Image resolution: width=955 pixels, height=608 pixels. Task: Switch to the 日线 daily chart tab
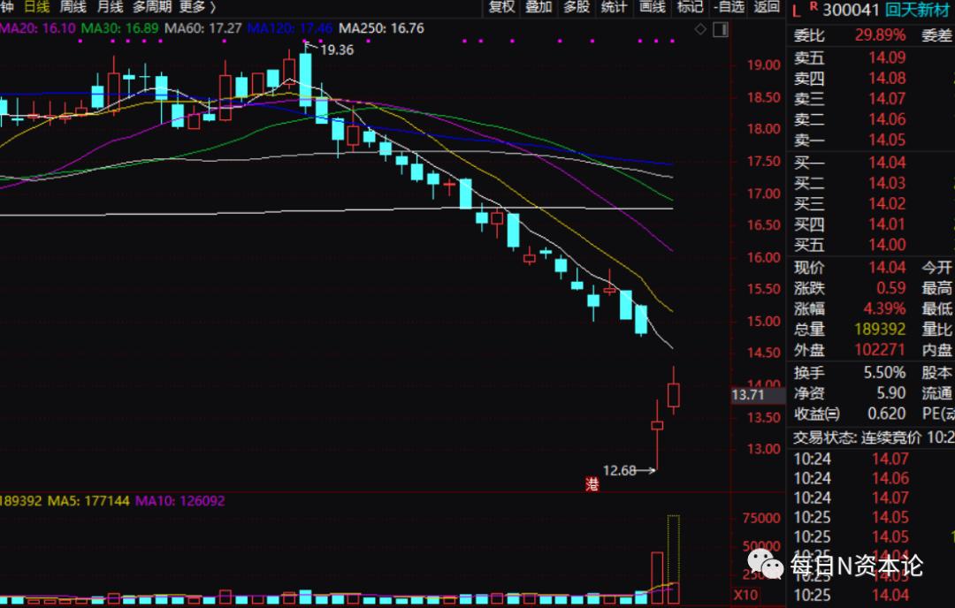36,7
